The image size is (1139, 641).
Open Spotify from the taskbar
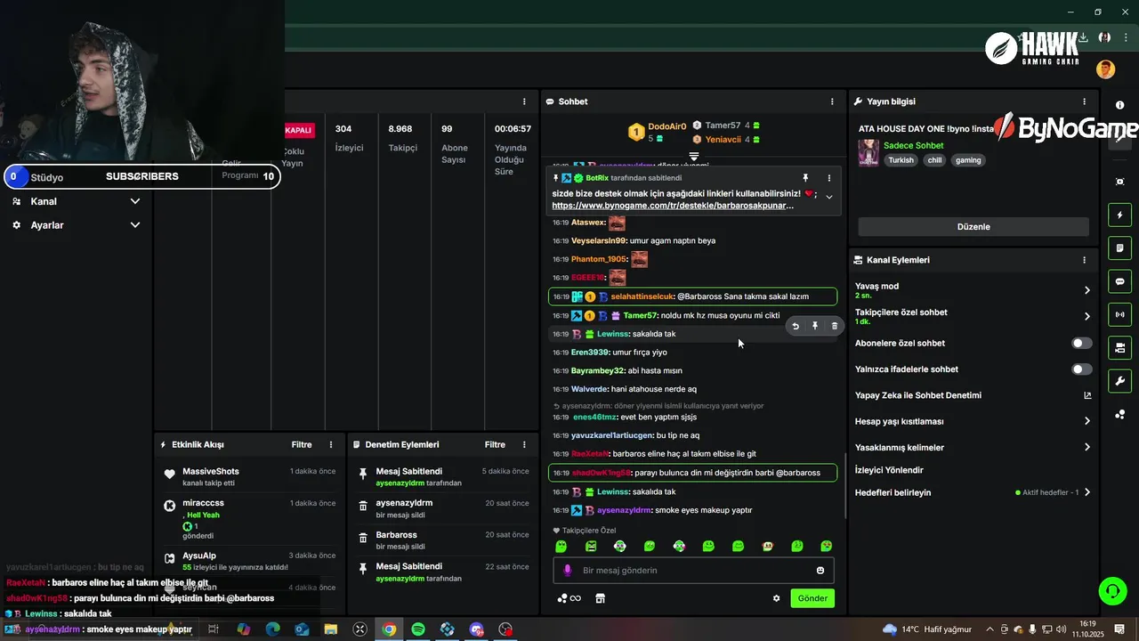[418, 629]
